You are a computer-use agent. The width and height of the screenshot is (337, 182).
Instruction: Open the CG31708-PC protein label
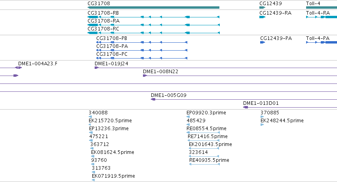pyautogui.click(x=112, y=54)
